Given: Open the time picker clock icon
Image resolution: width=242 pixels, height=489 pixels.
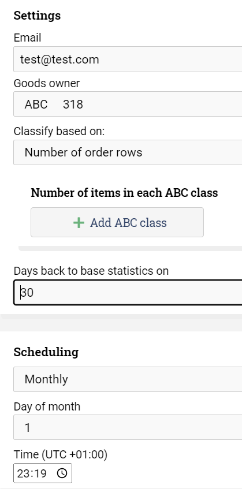Looking at the screenshot, I should [x=62, y=473].
